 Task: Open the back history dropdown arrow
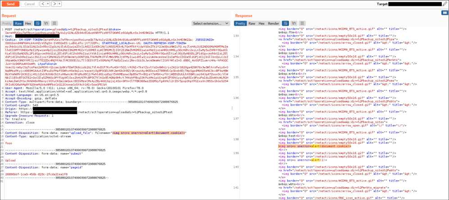pos(48,4)
